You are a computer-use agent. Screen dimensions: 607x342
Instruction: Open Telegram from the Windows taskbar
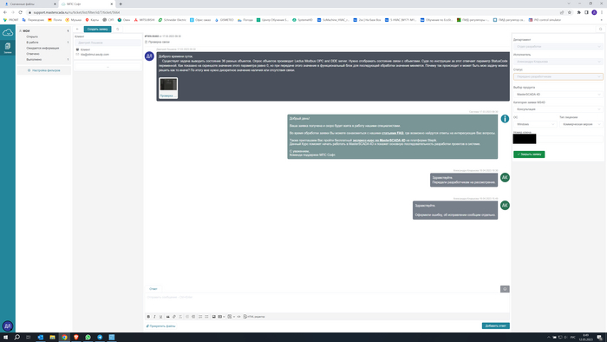click(x=100, y=337)
